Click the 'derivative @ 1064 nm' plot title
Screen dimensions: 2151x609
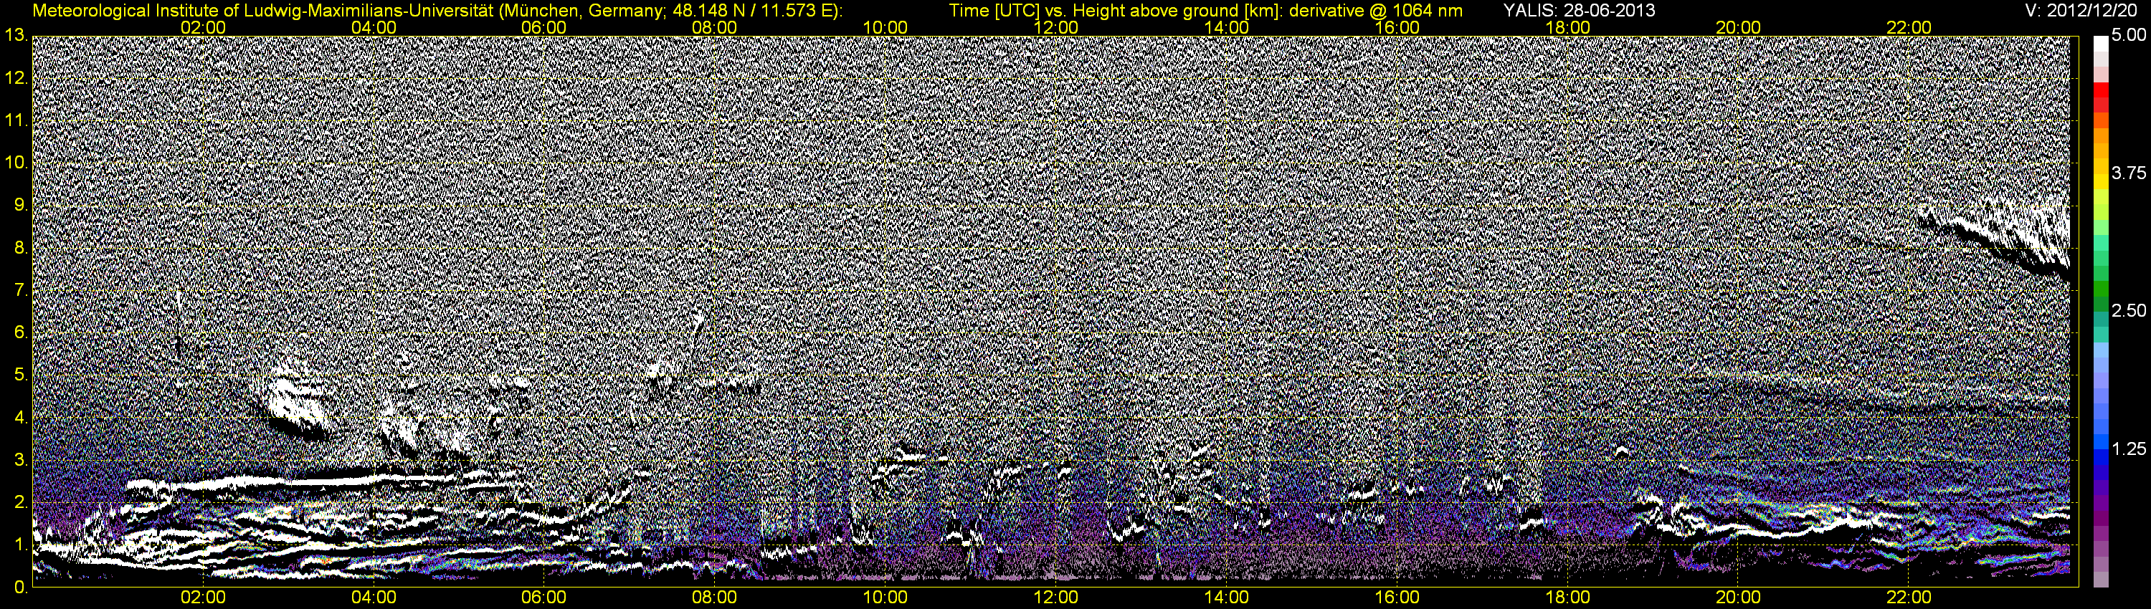tap(1376, 11)
